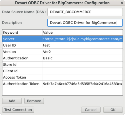Cancel the driver configuration
This screenshot has width=125, height=115.
tap(91, 110)
